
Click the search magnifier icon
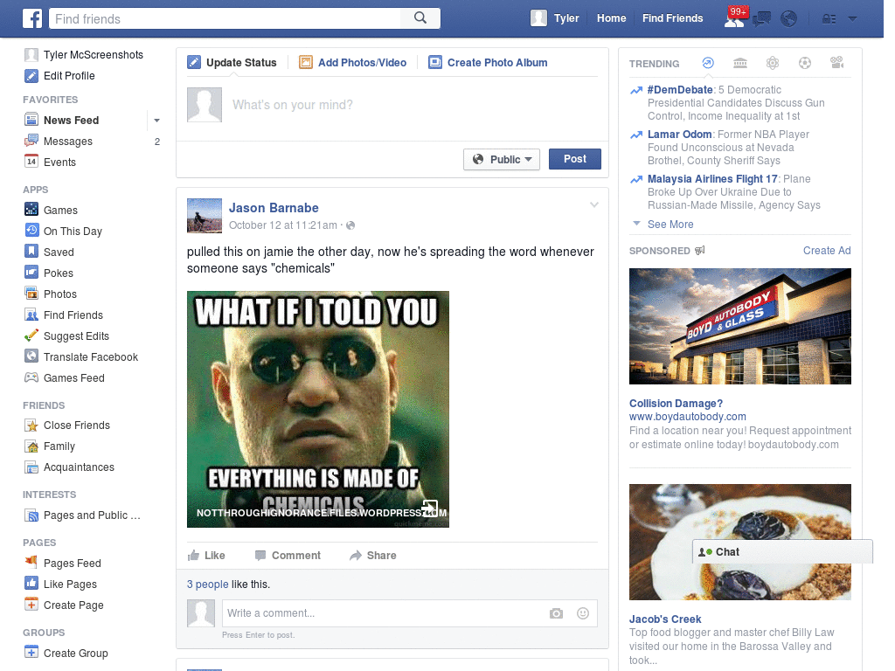click(x=420, y=18)
